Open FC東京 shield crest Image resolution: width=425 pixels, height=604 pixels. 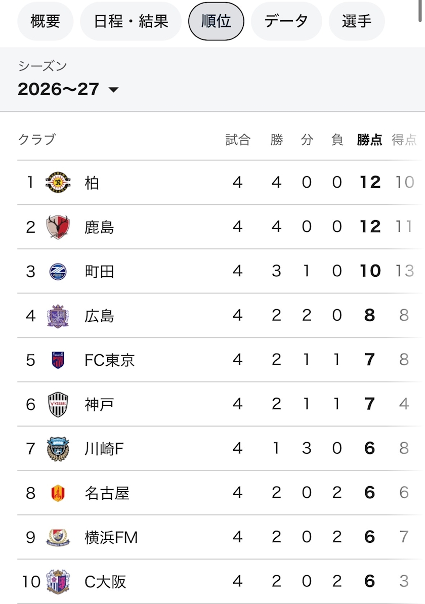click(x=58, y=360)
